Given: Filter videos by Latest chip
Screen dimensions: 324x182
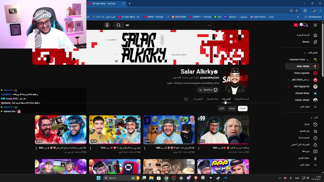Looking at the screenshot, I should [242, 108].
